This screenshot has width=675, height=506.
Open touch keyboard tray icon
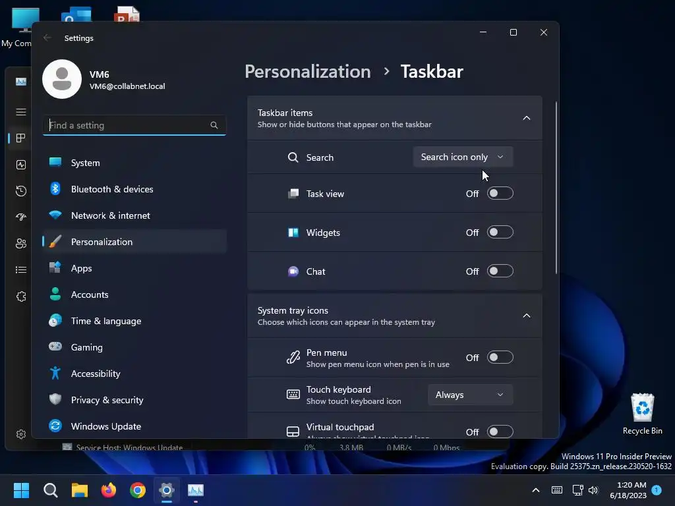click(x=556, y=490)
